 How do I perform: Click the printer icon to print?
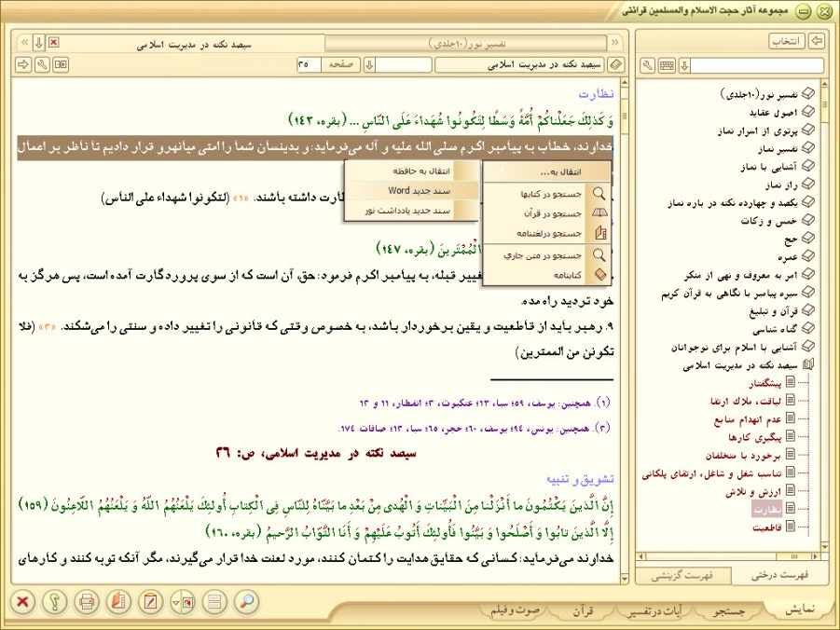(x=87, y=602)
